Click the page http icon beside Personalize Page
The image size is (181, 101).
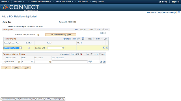point(179,12)
